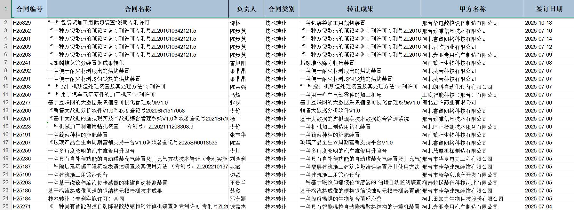Select cell containing H25250
Viewport: 574px width, 210px height.
click(29, 95)
